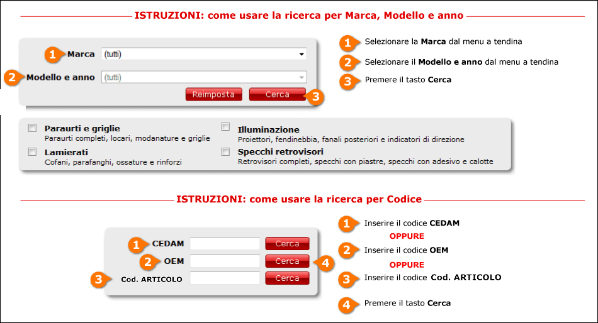Click badge 4 next to 'Premere il tasto Cerca'
Screen dimensions: 598x323
(x=346, y=305)
